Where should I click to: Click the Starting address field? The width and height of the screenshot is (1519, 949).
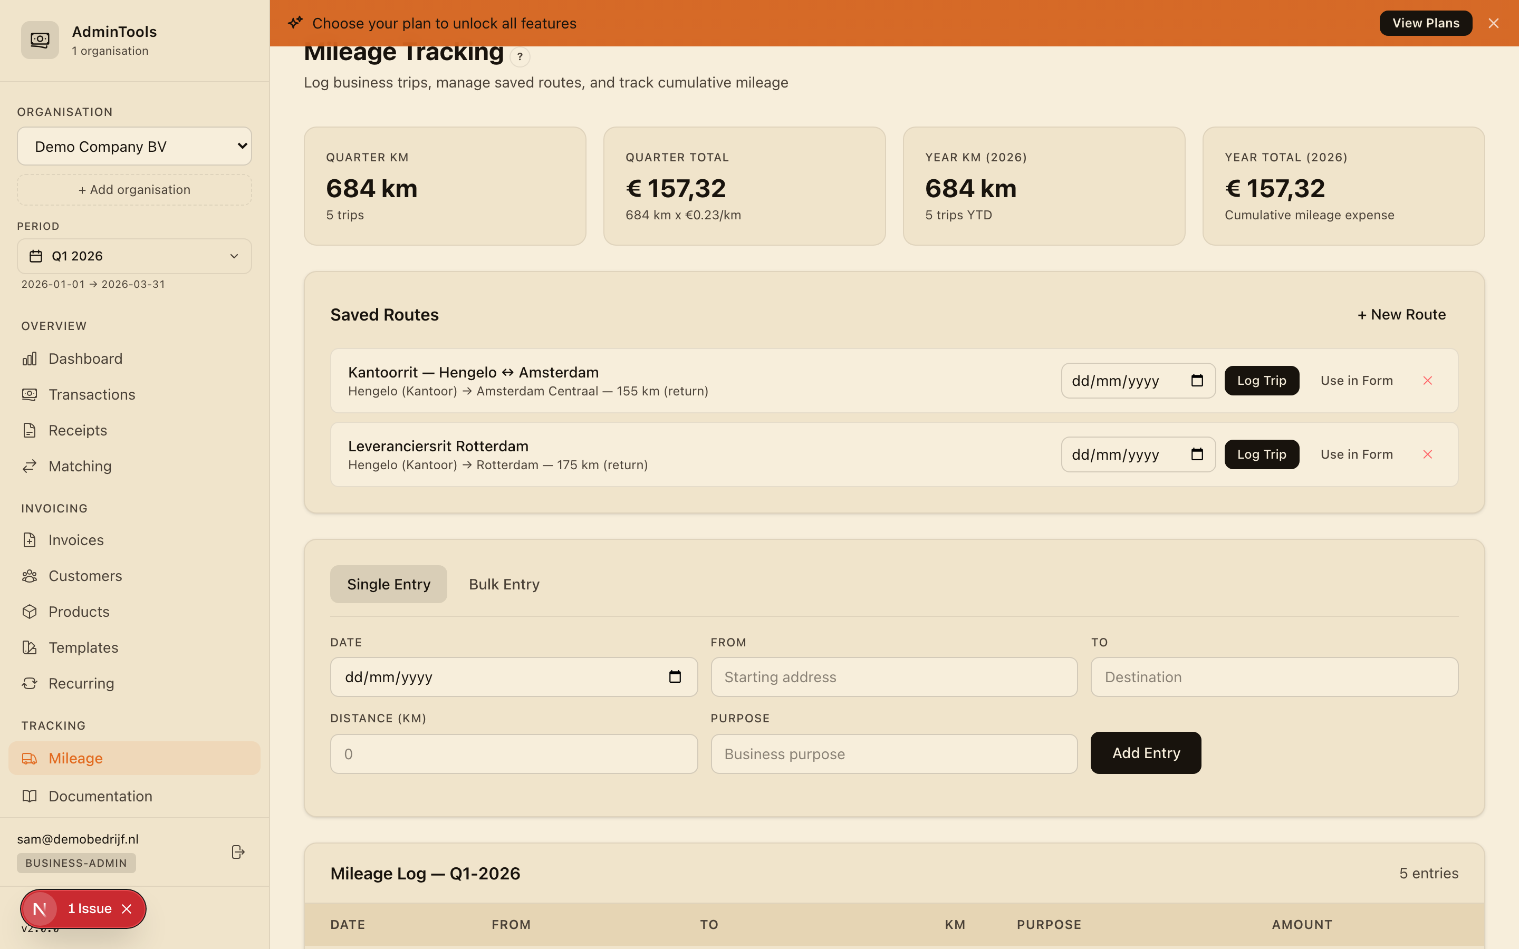click(894, 676)
